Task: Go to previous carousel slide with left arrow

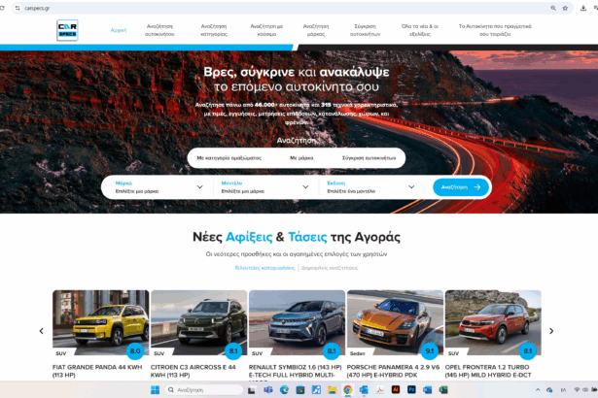Action: 41,331
